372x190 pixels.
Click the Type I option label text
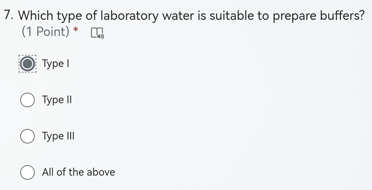tap(56, 63)
